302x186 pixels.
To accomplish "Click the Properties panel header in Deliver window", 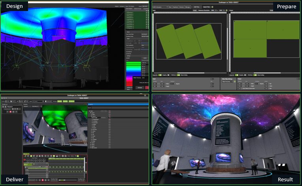I will pos(118,104).
